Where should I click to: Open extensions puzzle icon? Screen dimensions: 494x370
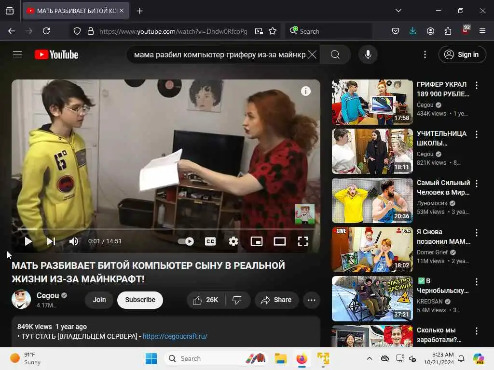448,31
